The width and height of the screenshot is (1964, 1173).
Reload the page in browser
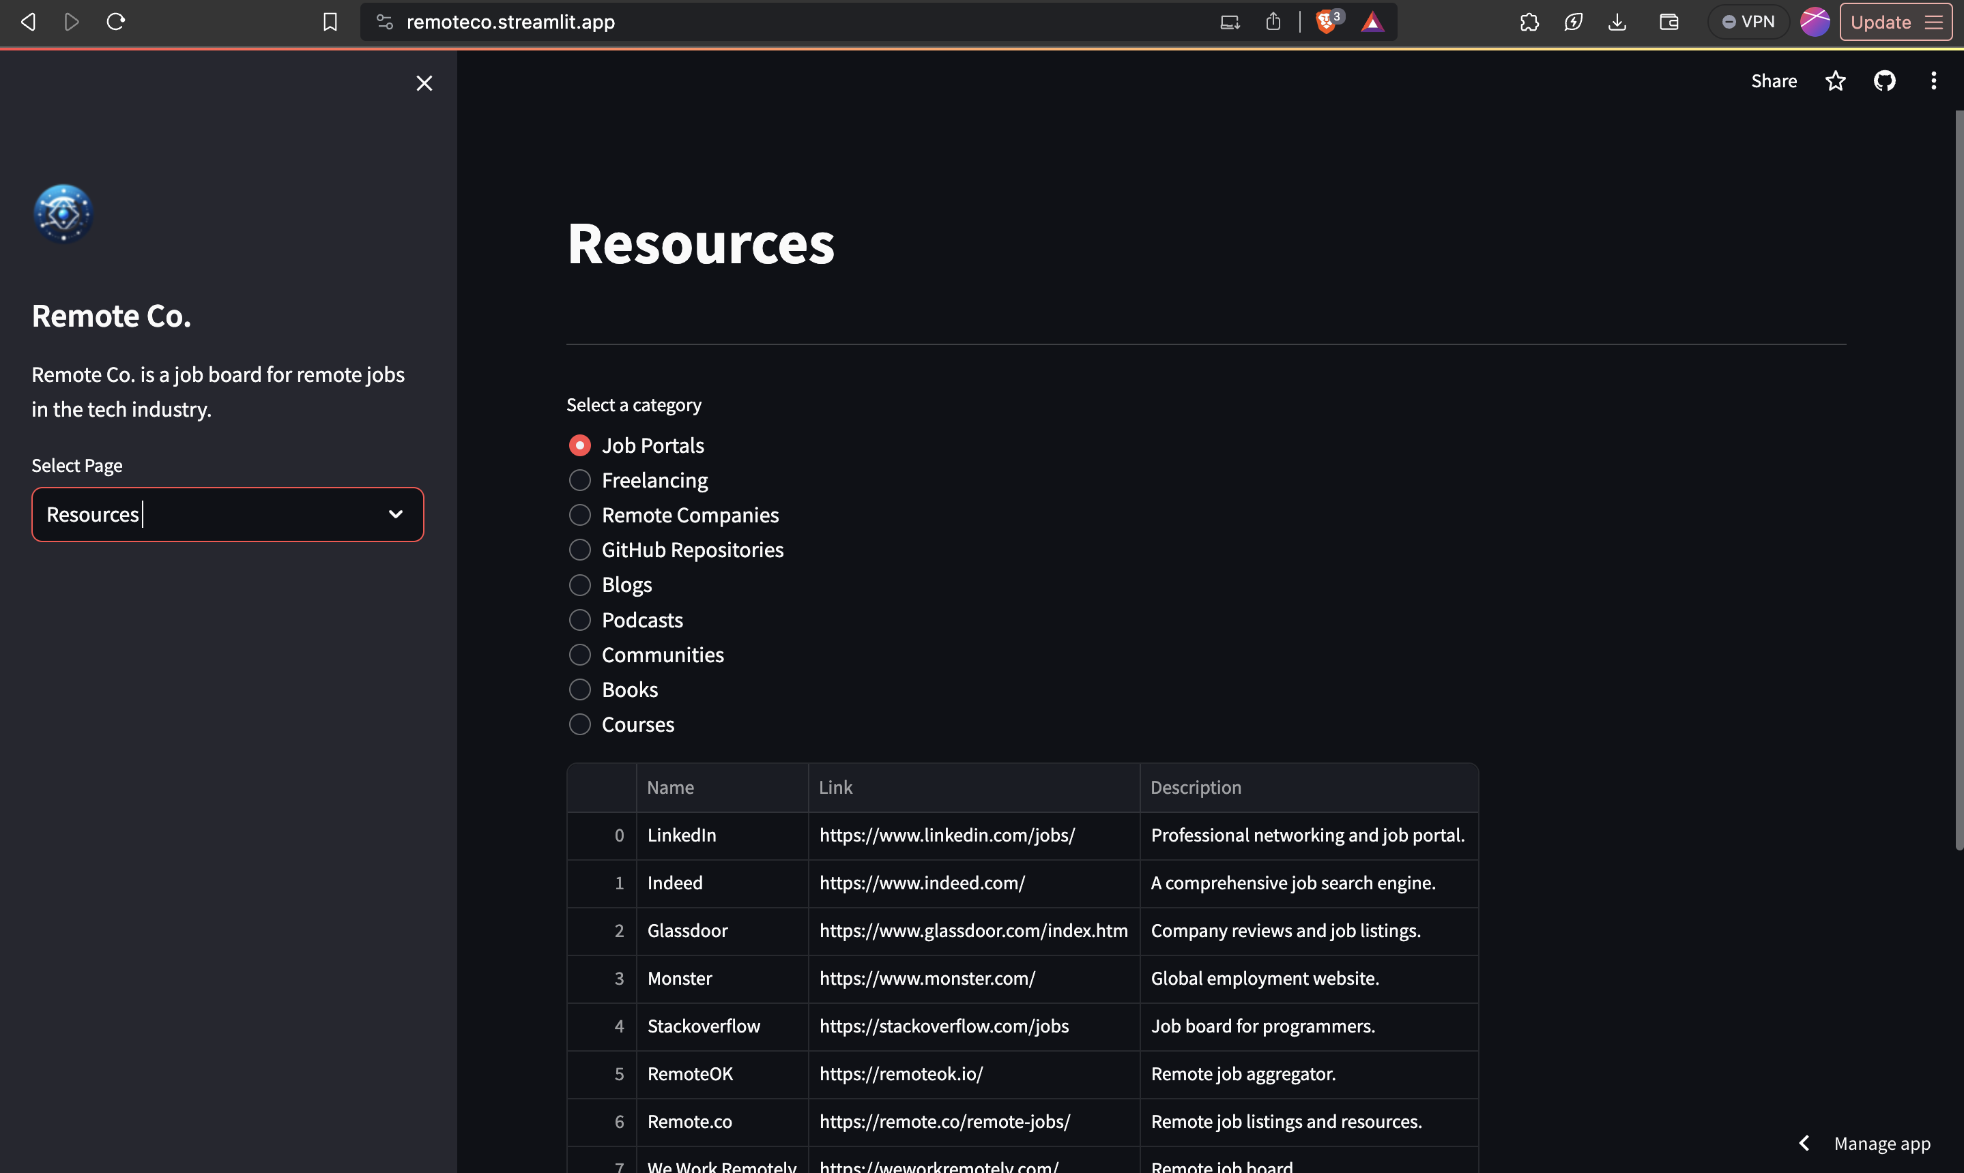pyautogui.click(x=116, y=22)
